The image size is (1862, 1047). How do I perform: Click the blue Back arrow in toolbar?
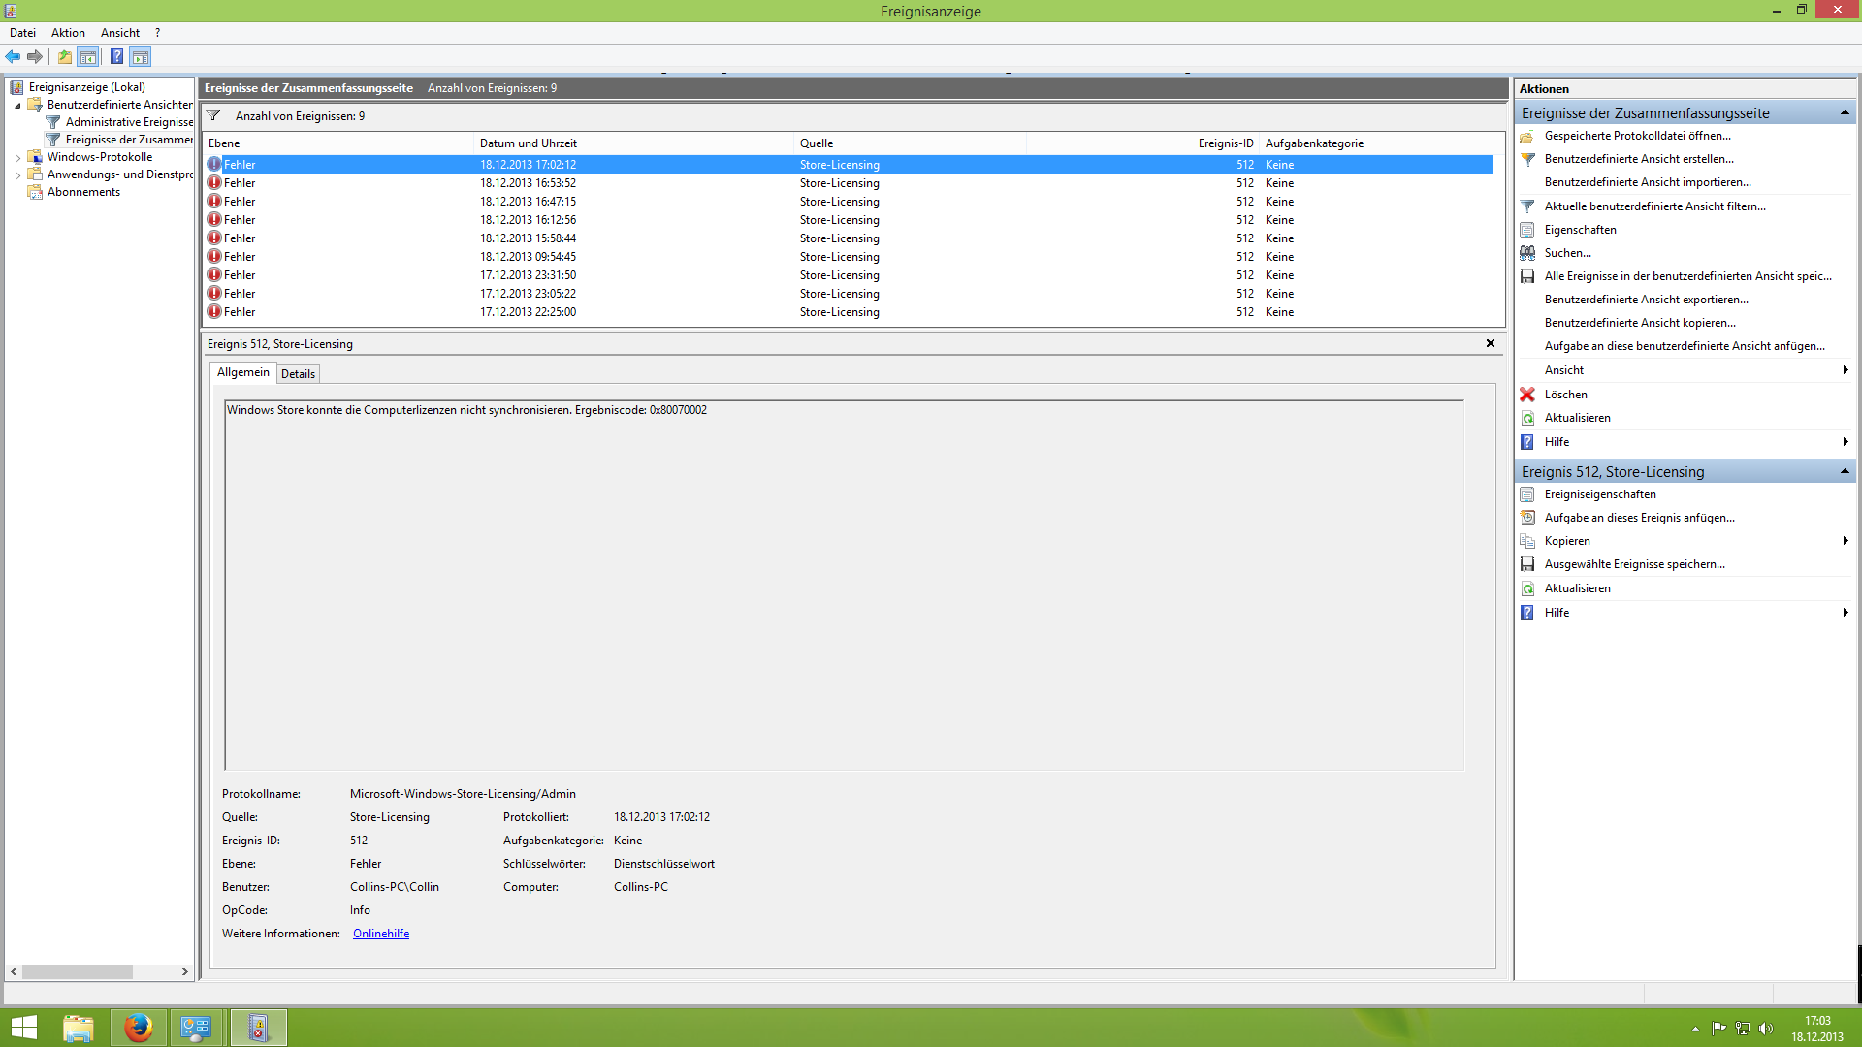click(x=13, y=56)
